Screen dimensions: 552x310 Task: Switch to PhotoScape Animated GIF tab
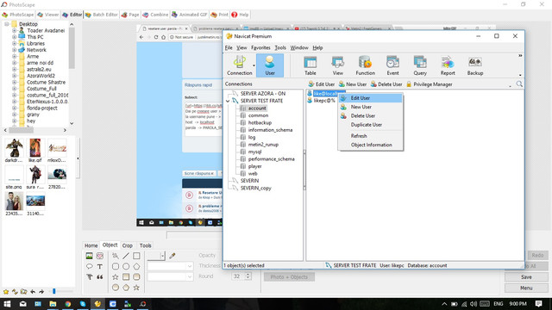tap(190, 15)
